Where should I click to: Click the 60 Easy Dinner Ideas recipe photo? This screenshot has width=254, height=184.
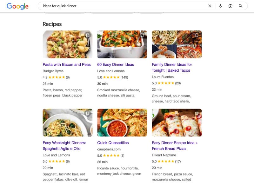click(123, 44)
